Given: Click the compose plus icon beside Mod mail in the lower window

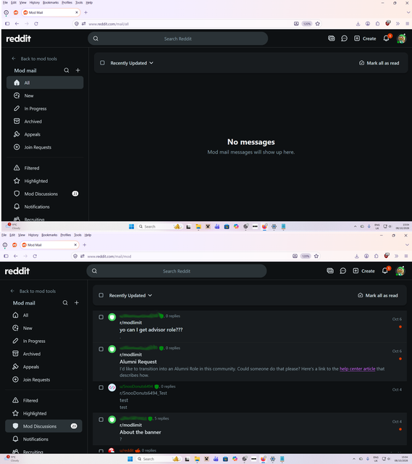Looking at the screenshot, I should pyautogui.click(x=77, y=303).
